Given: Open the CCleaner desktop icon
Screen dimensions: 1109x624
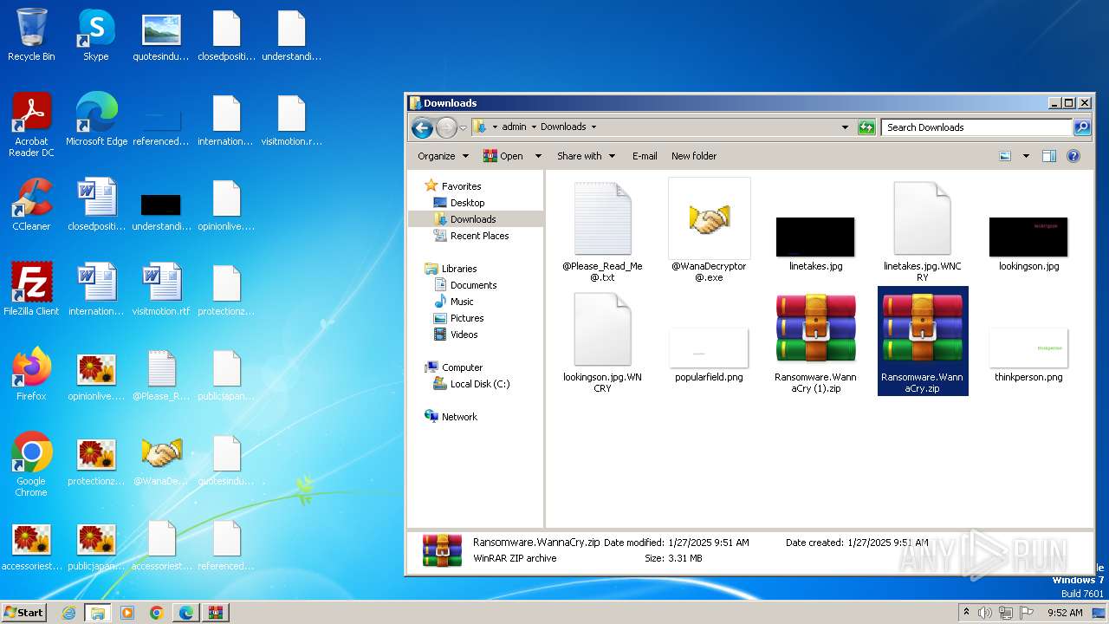Looking at the screenshot, I should click(31, 204).
